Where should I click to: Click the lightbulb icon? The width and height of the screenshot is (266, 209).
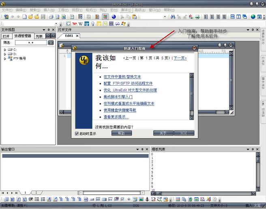point(92,24)
